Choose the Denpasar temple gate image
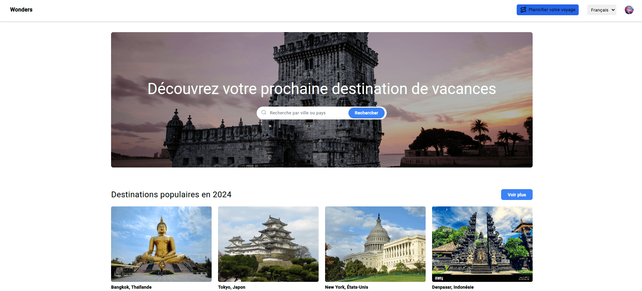 482,244
